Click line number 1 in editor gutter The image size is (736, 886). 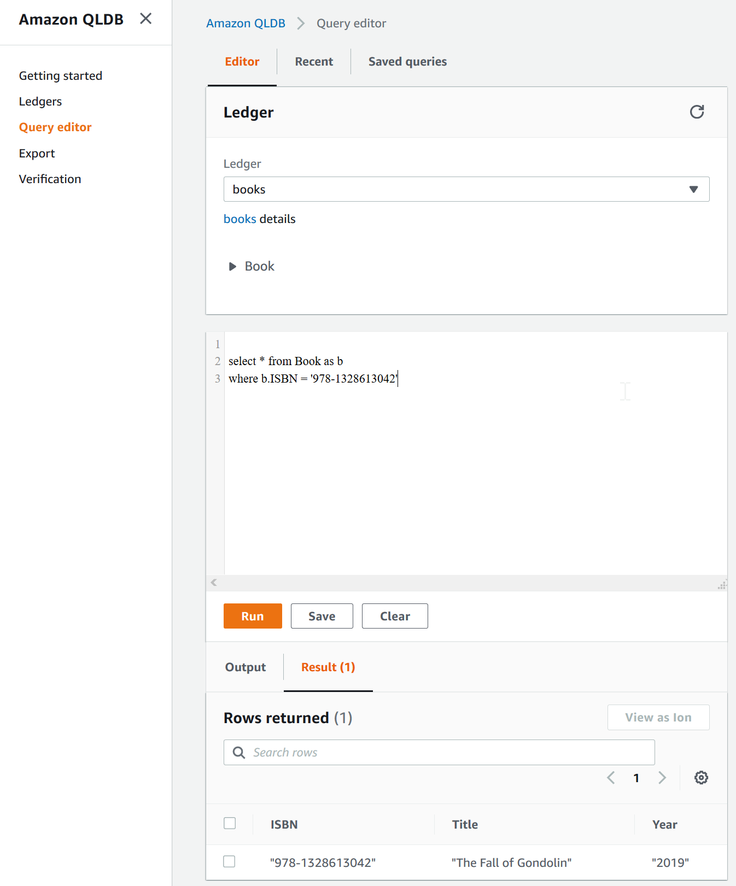(x=218, y=344)
